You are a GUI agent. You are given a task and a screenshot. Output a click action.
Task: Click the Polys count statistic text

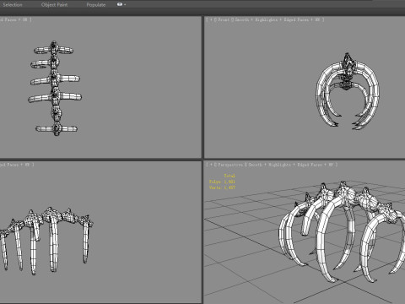(x=222, y=182)
